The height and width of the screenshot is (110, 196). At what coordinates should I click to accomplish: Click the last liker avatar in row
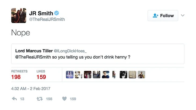(141, 75)
